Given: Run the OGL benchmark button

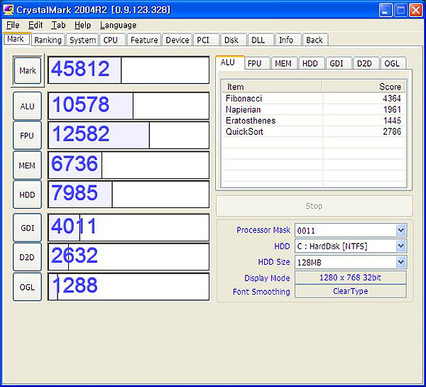Looking at the screenshot, I should 27,287.
